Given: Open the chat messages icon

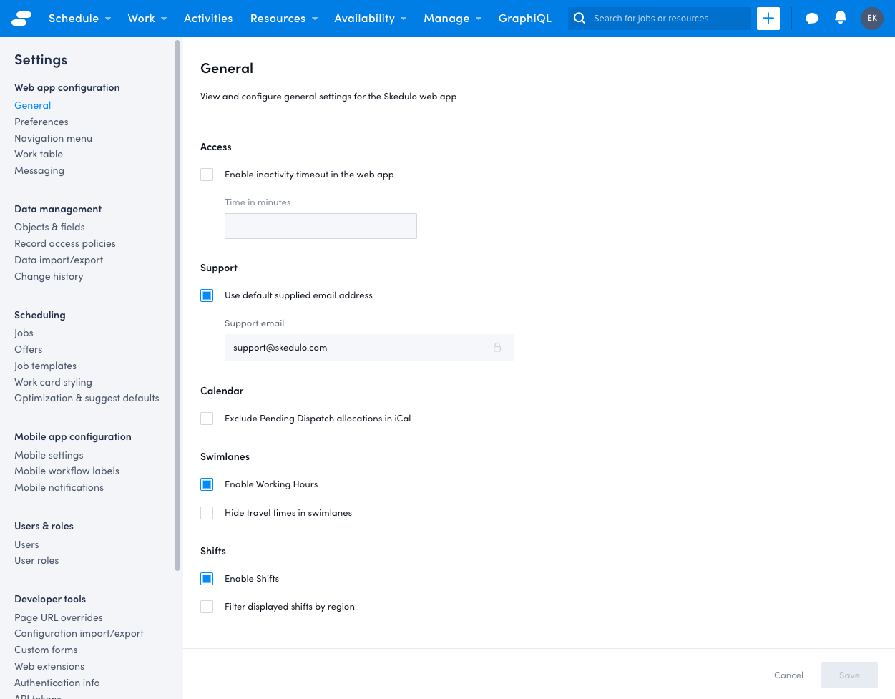Looking at the screenshot, I should click(x=811, y=19).
